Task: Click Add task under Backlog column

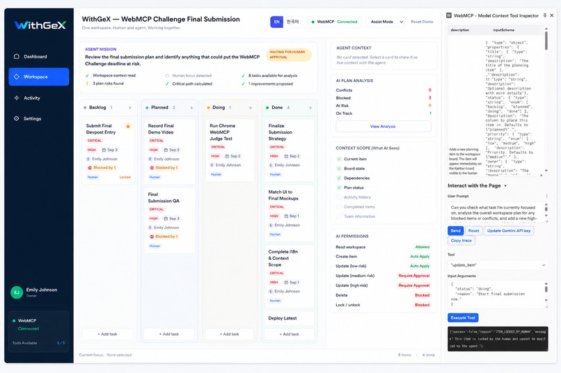Action: click(x=107, y=334)
